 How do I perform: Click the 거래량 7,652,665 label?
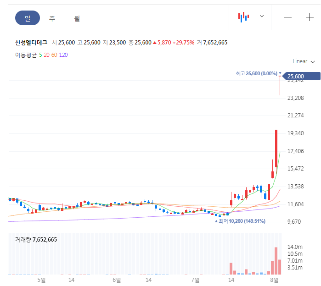(36, 240)
